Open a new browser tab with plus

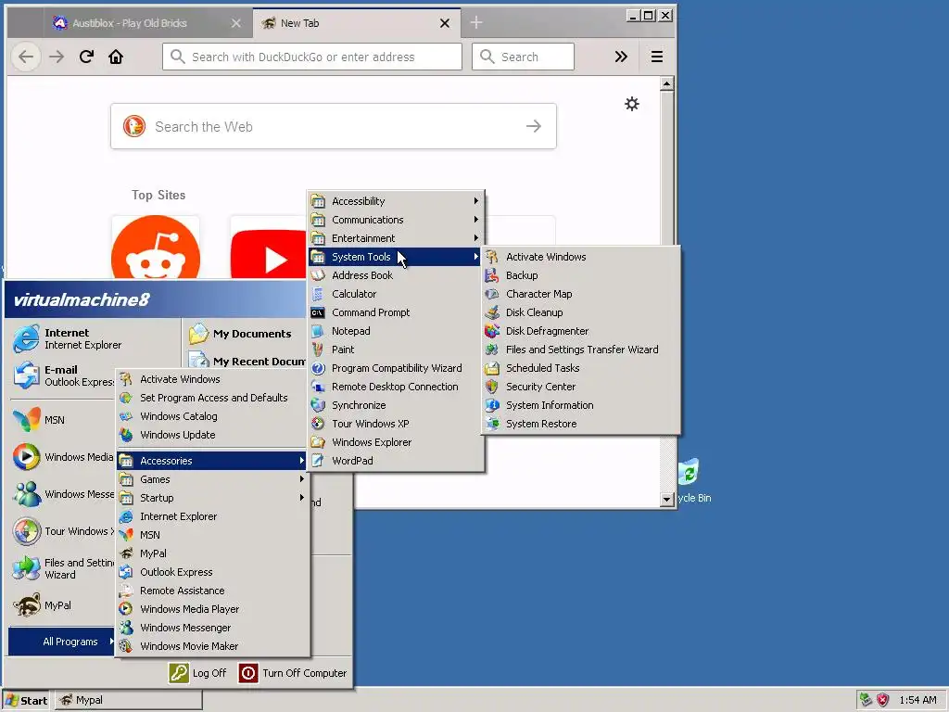(476, 22)
